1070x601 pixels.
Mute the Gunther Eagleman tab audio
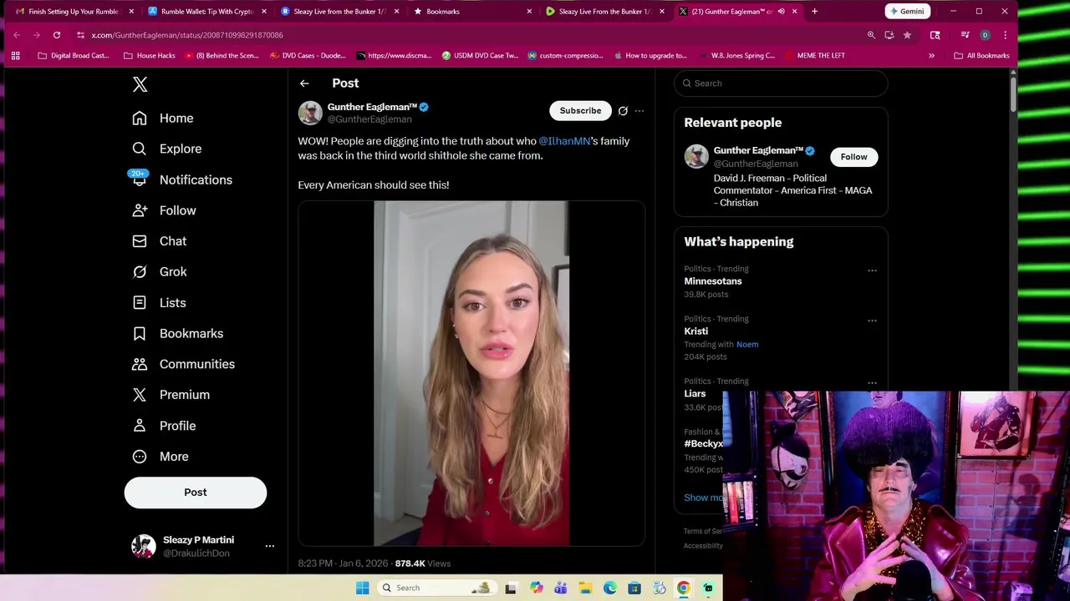pyautogui.click(x=781, y=12)
